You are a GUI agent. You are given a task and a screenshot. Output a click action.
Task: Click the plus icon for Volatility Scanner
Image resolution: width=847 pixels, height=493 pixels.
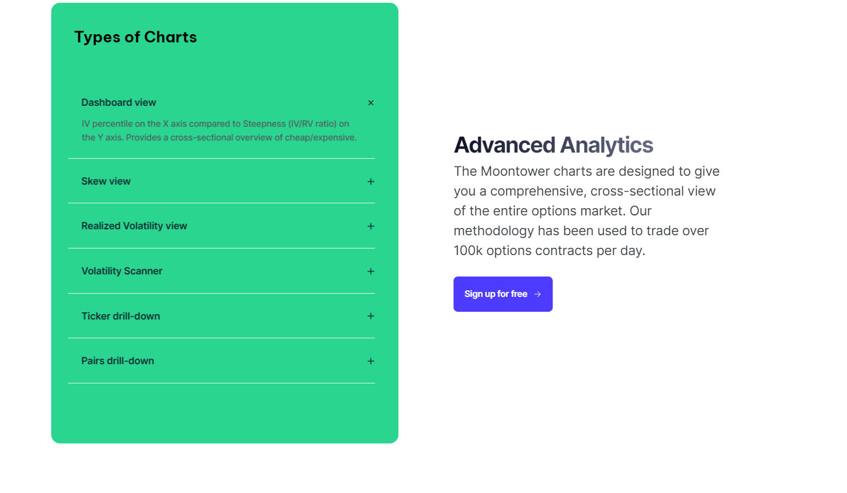coord(371,272)
